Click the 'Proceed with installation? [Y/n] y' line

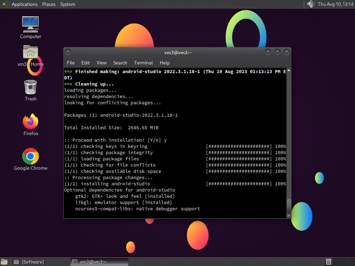point(115,140)
